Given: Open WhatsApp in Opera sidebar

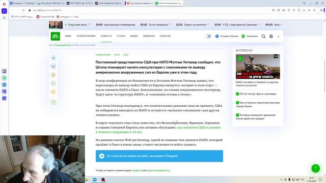Looking at the screenshot, I should (x=4, y=78).
